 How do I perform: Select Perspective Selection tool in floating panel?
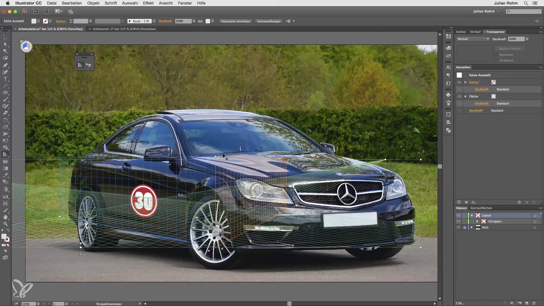click(x=89, y=65)
